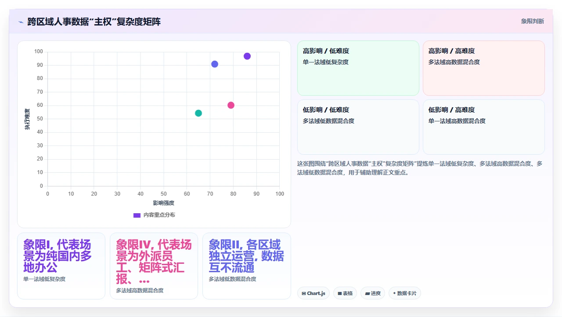Select the 高影响 / 低难度 quadrant card
This screenshot has height=317, width=562.
[x=358, y=68]
